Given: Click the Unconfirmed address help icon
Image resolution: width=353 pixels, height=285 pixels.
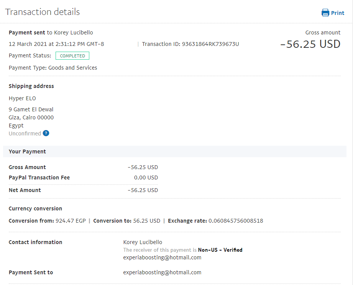Looking at the screenshot, I should coord(46,133).
